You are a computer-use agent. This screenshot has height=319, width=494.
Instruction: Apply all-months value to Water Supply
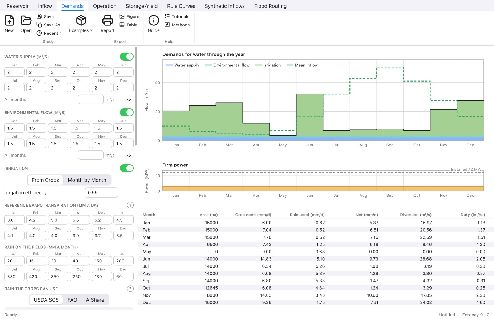[x=129, y=99]
